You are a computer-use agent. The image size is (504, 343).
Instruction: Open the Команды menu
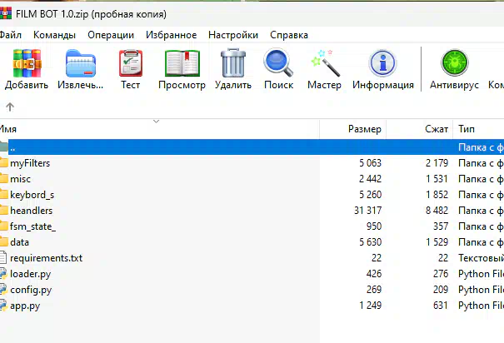54,35
